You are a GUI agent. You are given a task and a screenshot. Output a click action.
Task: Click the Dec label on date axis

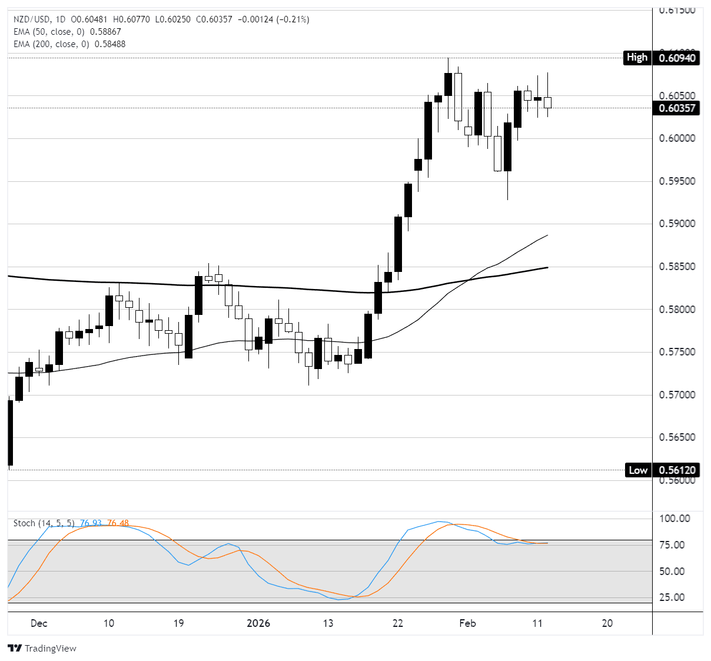(x=39, y=623)
